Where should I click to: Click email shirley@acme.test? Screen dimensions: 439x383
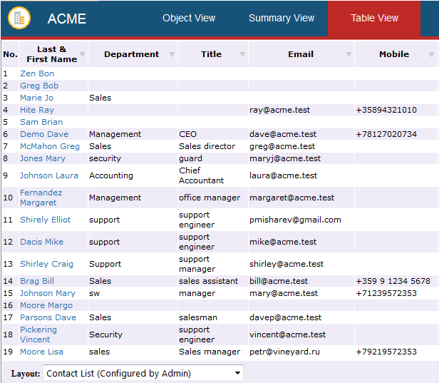[286, 264]
